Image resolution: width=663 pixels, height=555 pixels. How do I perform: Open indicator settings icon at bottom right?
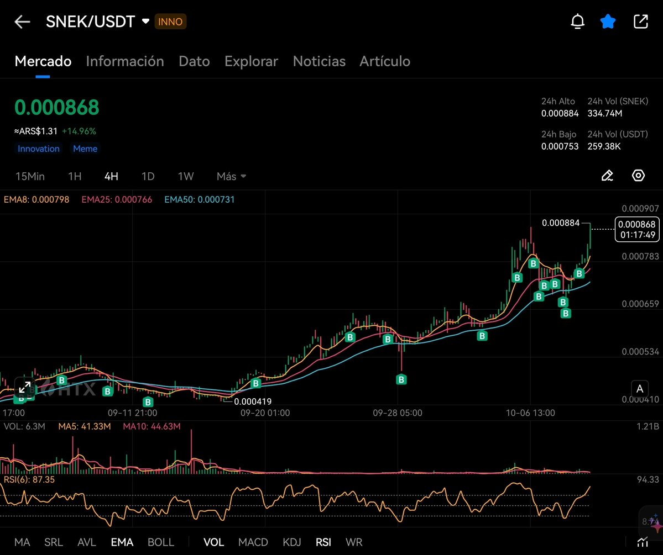click(643, 542)
